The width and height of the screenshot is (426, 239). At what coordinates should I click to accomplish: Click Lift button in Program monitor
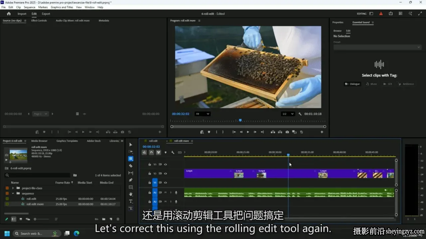pos(273,132)
